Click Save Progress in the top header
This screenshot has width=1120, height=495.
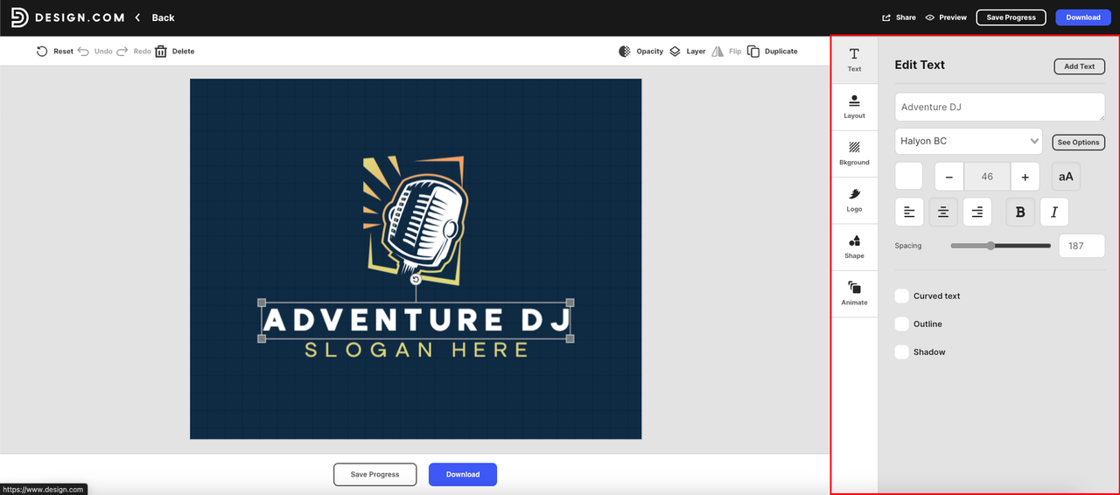1011,17
